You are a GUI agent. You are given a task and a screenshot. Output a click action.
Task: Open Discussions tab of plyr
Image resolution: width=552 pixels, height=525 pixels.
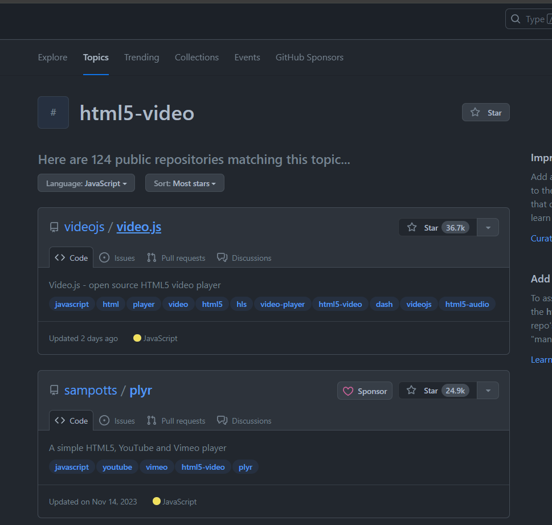click(x=244, y=421)
